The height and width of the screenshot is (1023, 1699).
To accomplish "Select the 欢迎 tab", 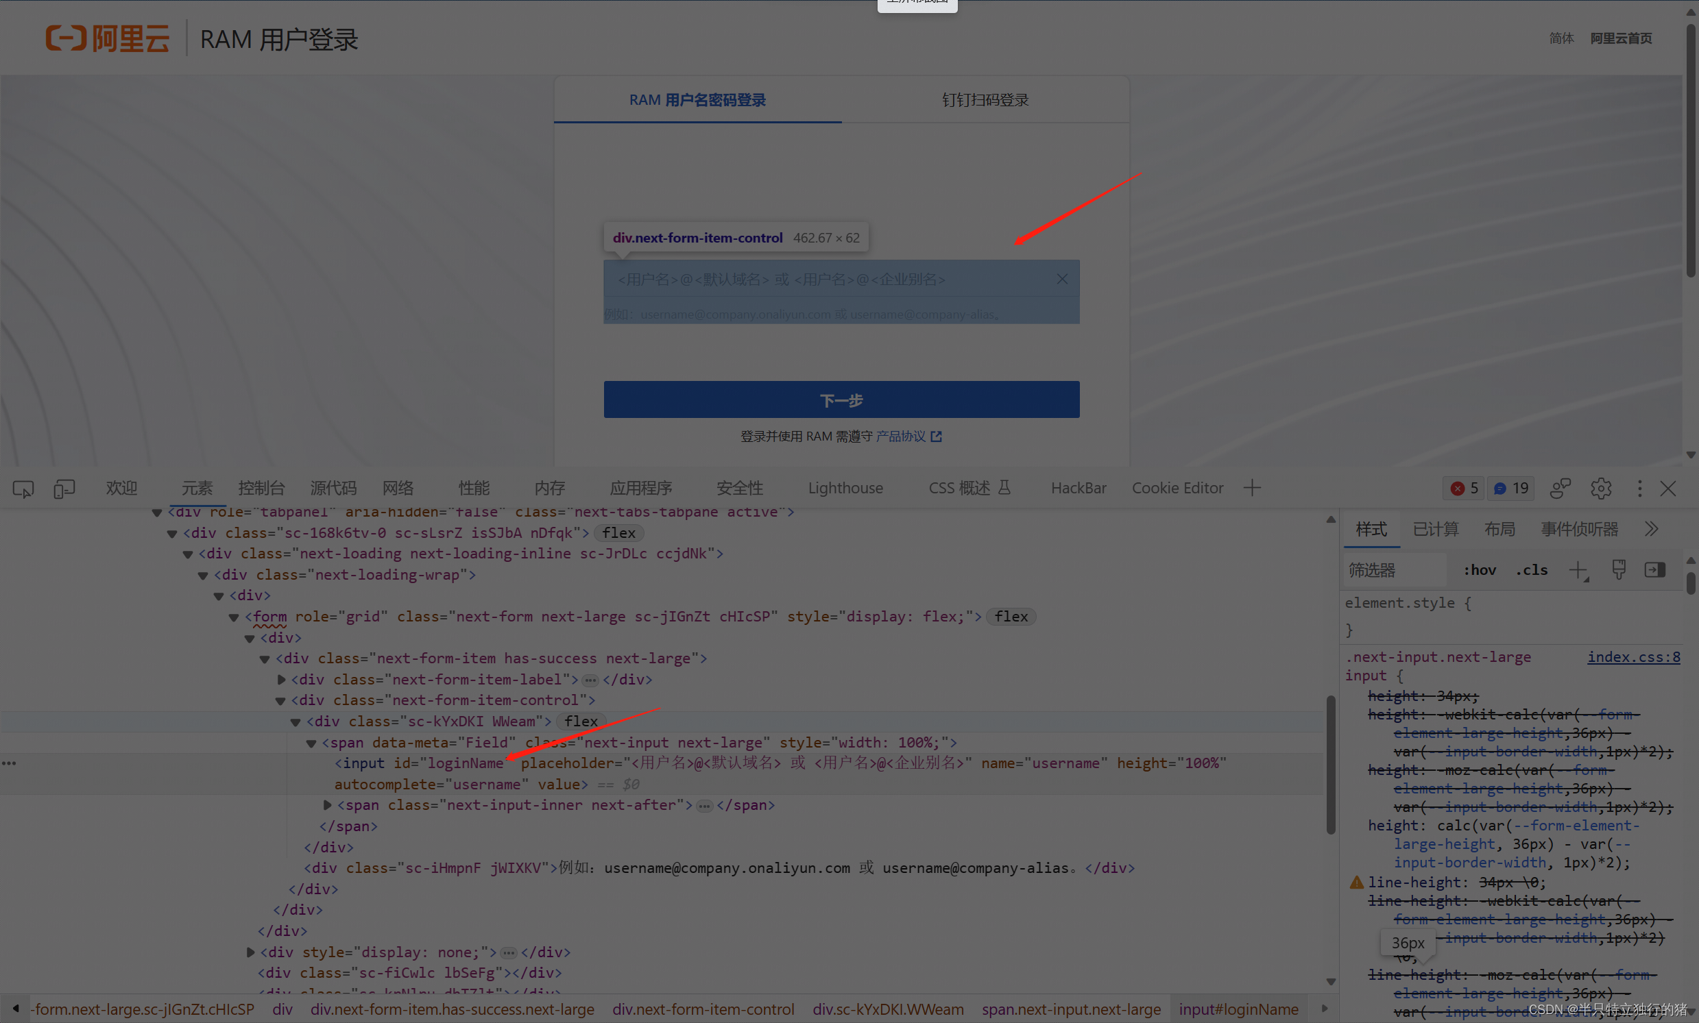I will tap(121, 488).
